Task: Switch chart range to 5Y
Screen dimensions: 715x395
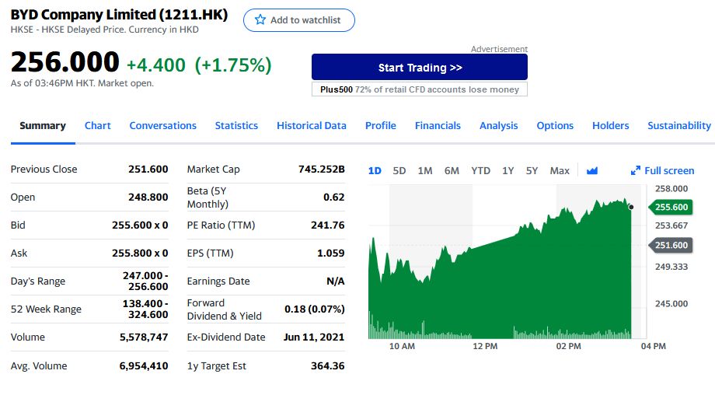Action: coord(532,170)
